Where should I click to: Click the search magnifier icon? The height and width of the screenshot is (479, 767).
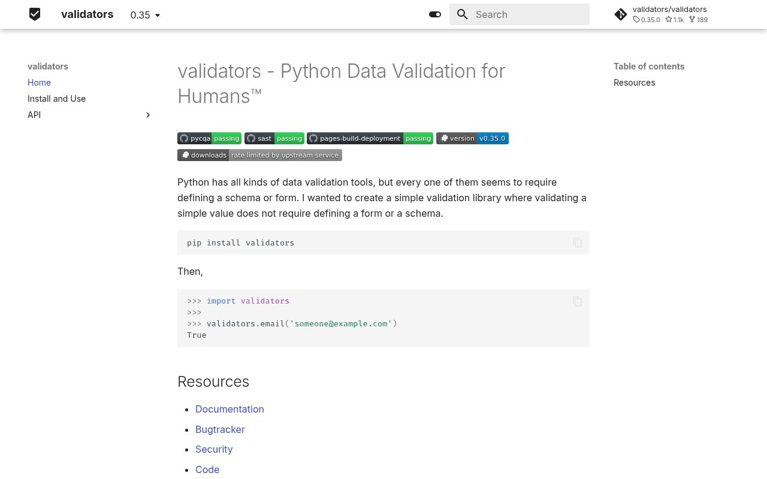462,14
